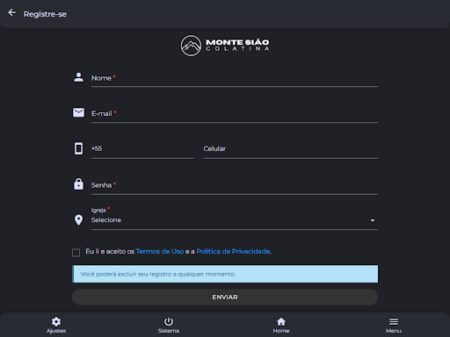Image resolution: width=450 pixels, height=337 pixels.
Task: Open Ajustes gear tab
Action: click(56, 325)
